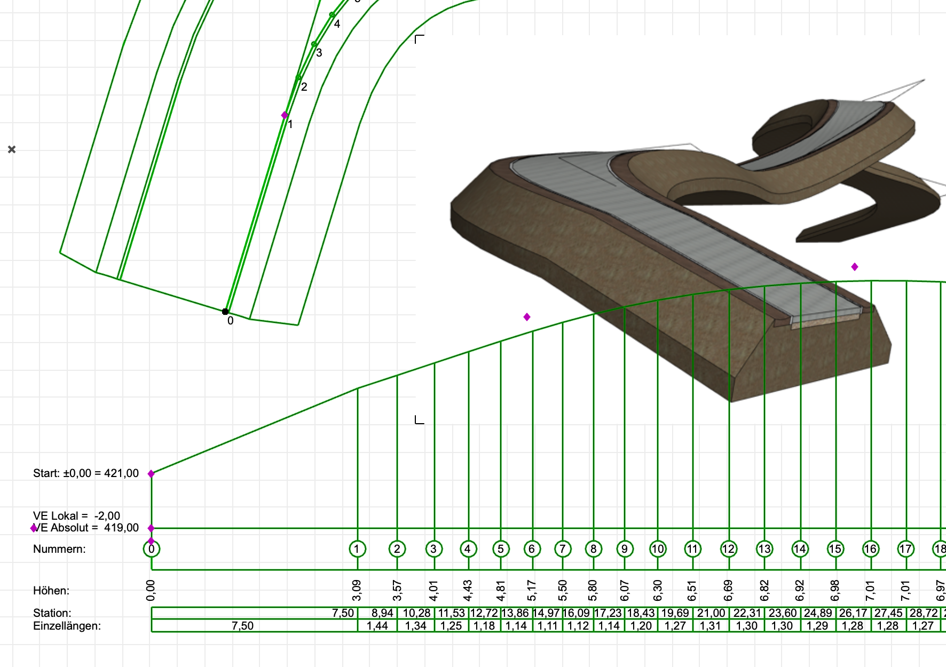Viewport: 946px width, 667px height.
Task: Select station circle number 16
Action: [x=870, y=547]
